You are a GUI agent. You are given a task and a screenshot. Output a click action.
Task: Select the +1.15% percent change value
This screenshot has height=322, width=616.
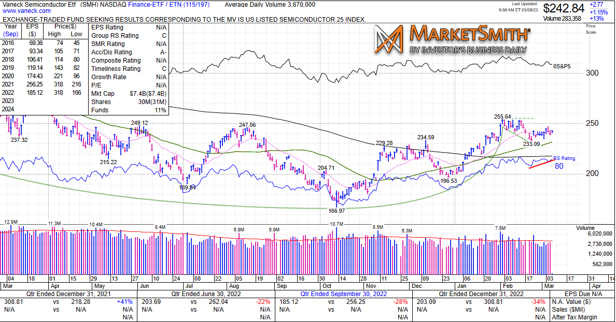pyautogui.click(x=598, y=12)
